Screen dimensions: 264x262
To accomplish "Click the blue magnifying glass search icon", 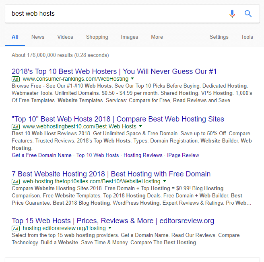I will pyautogui.click(x=248, y=13).
